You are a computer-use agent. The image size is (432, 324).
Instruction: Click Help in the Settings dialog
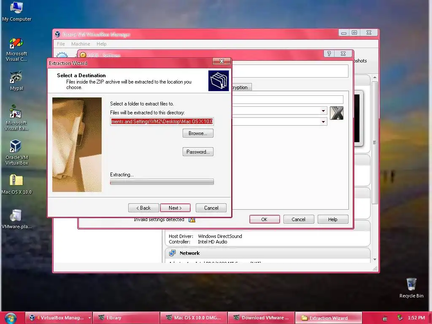(x=333, y=219)
